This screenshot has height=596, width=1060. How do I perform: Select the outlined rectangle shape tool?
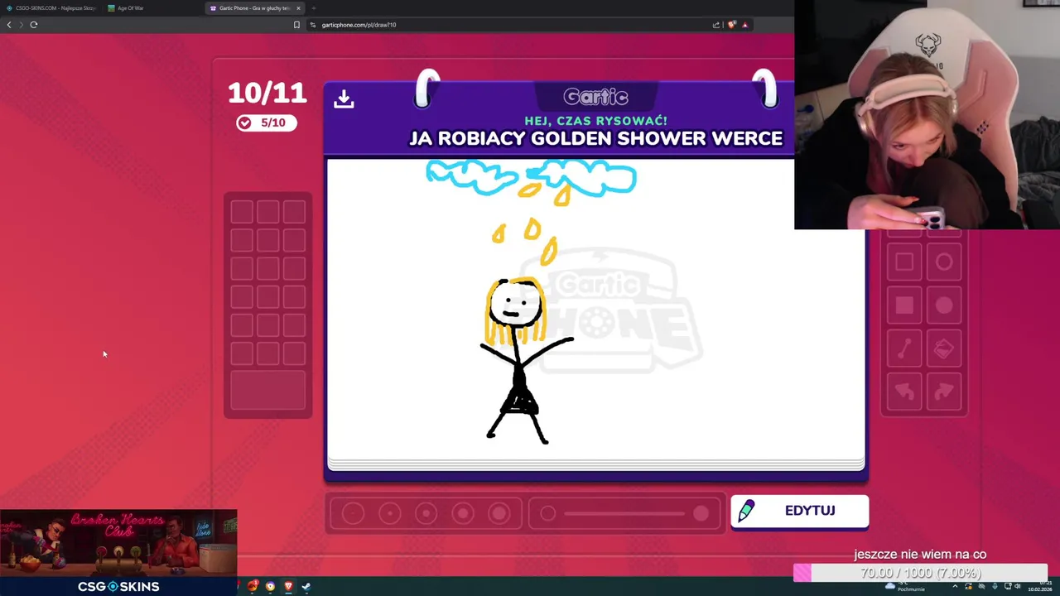tap(904, 262)
